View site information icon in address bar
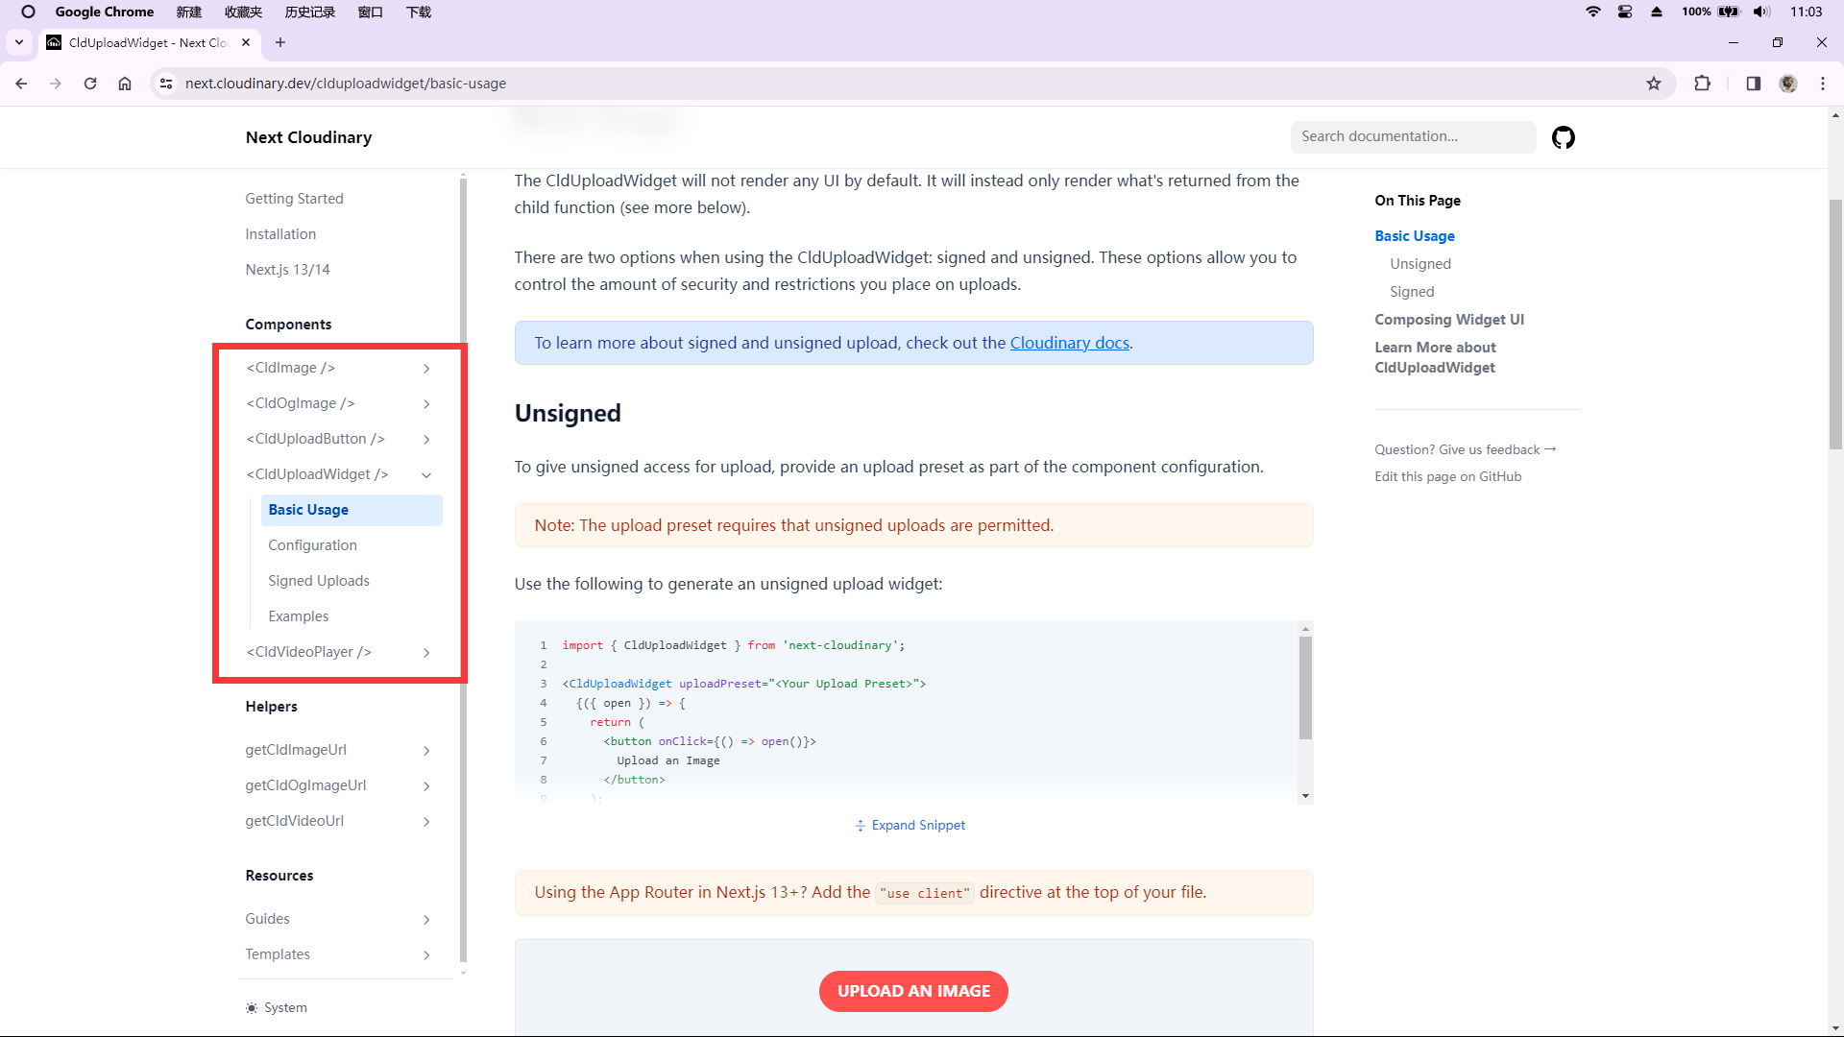 coord(166,84)
